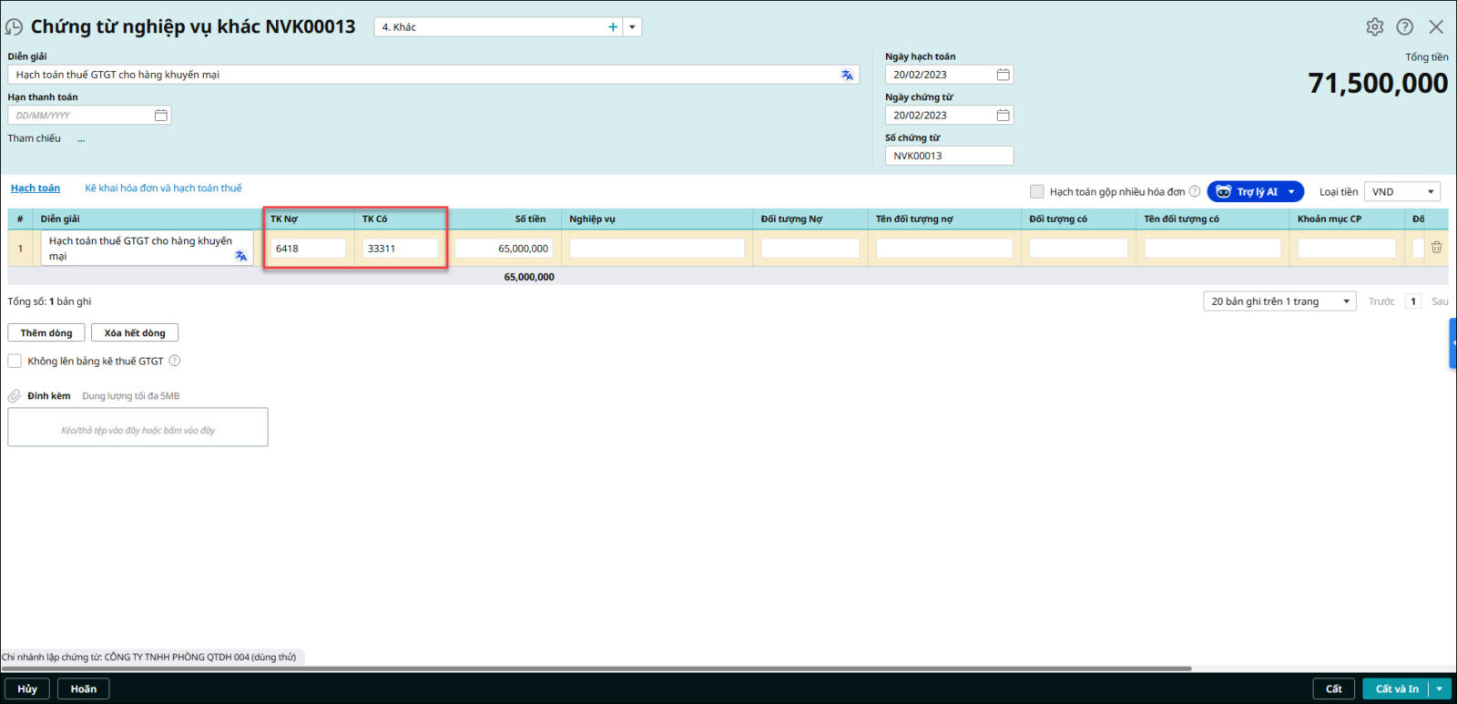The width and height of the screenshot is (1457, 704).
Task: Expand the Cất và In arrow options
Action: (x=1439, y=689)
